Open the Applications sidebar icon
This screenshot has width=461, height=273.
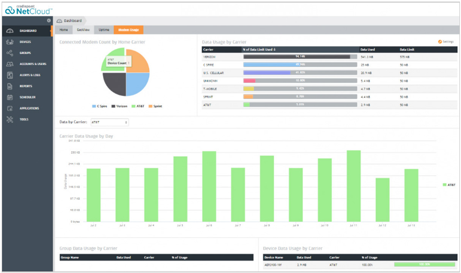point(10,108)
